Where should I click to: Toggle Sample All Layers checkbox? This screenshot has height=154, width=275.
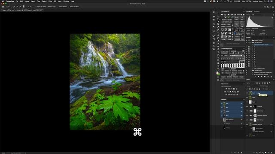click(x=36, y=7)
